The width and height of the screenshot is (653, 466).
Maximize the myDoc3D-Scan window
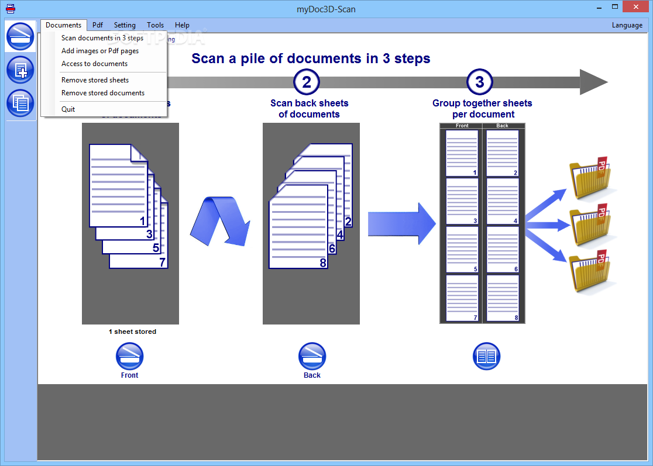click(615, 6)
